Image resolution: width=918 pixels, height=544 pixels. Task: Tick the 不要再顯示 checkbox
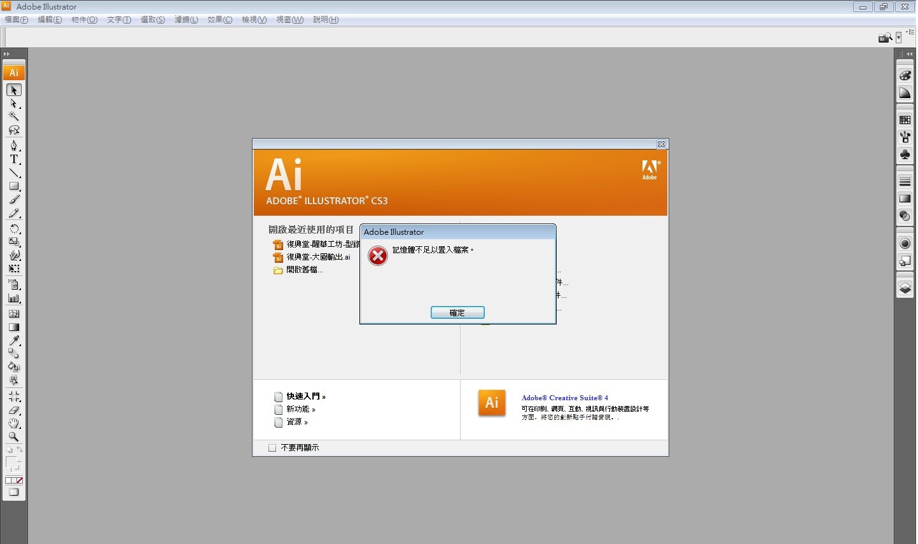pyautogui.click(x=272, y=448)
